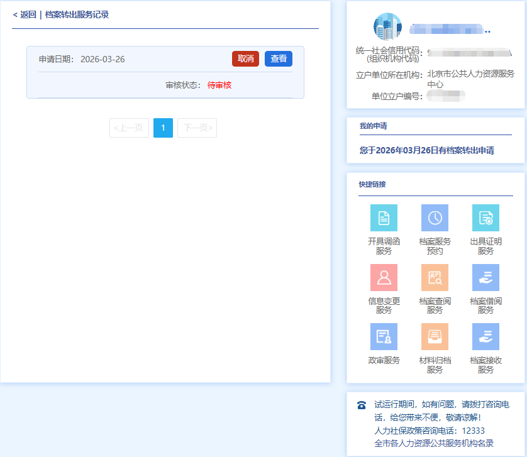Click the 材料归档服务 archive box icon
This screenshot has height=457, width=527.
click(x=435, y=336)
